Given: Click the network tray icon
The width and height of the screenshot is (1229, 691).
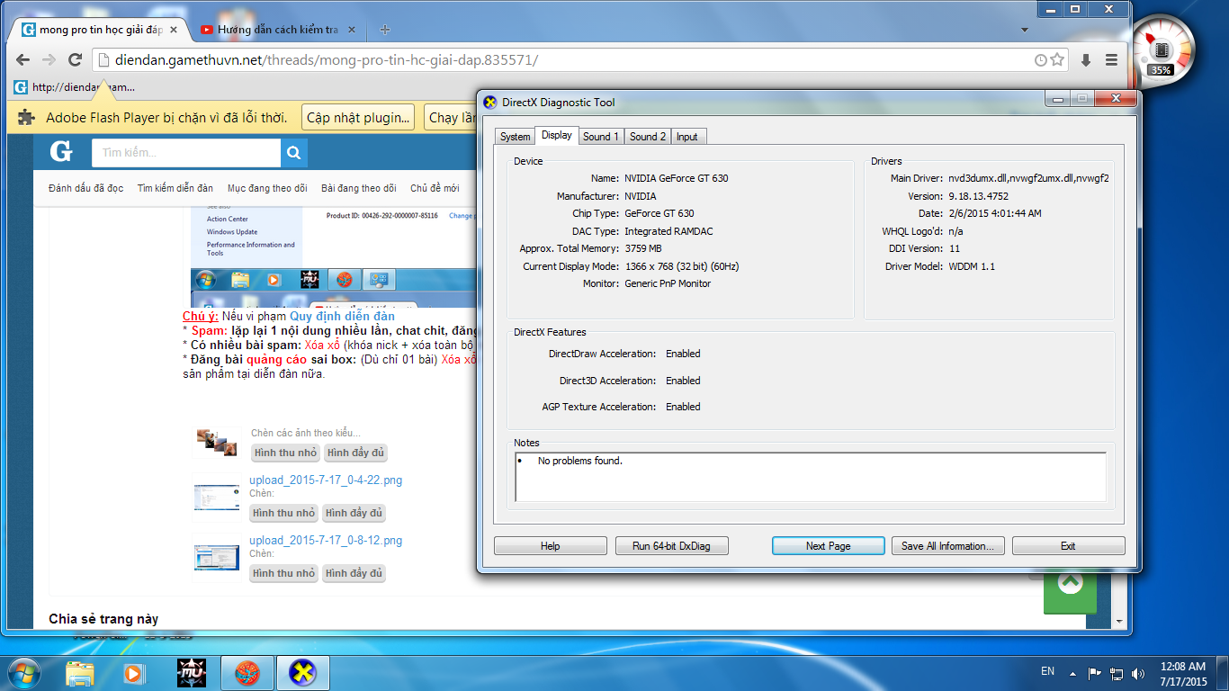Looking at the screenshot, I should click(x=1117, y=673).
